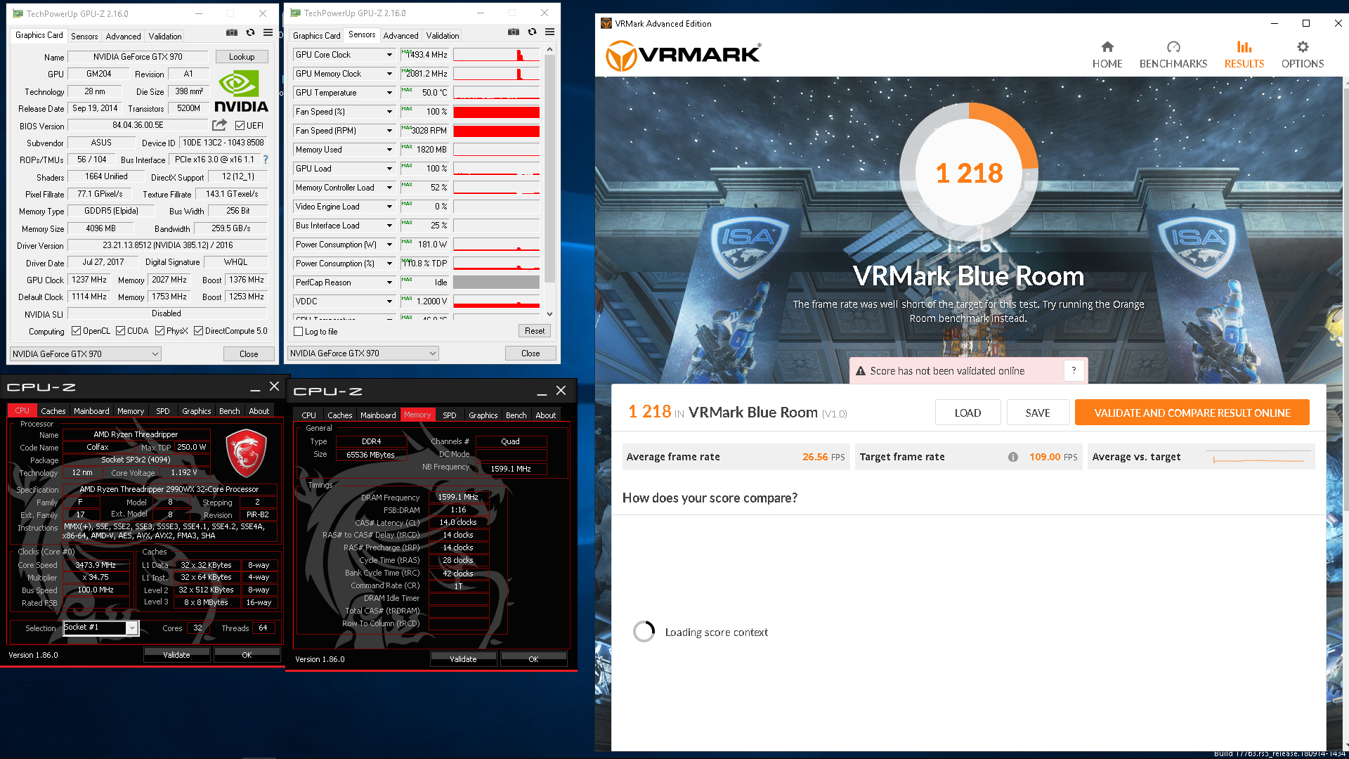The image size is (1349, 759).
Task: Open VRMark Benchmarks gauge icon
Action: coord(1173,47)
